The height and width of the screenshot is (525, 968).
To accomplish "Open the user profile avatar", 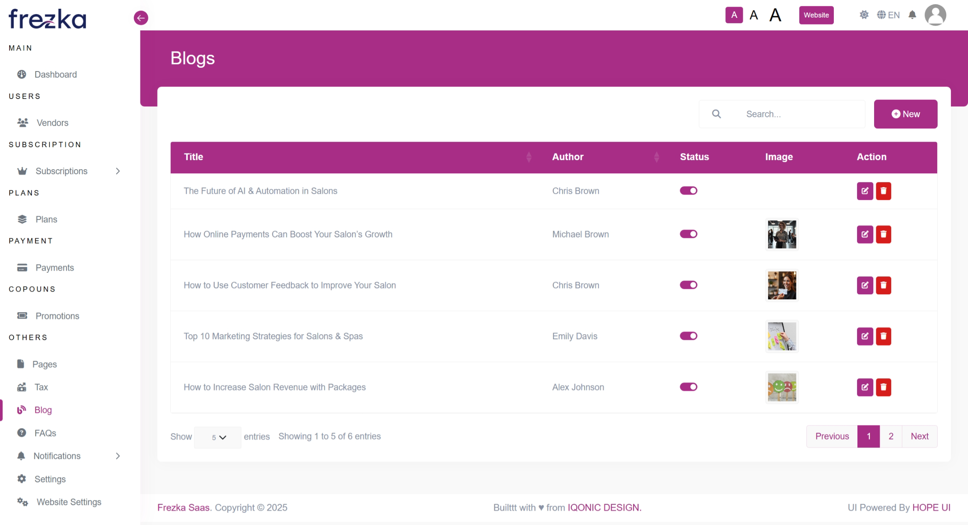I will click(935, 15).
